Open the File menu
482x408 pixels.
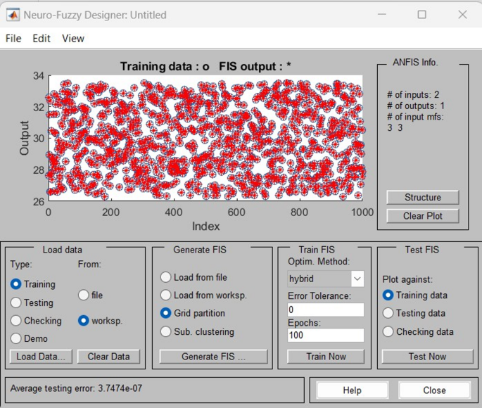click(x=13, y=39)
